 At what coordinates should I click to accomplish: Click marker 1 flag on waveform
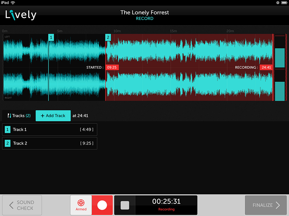click(x=51, y=37)
